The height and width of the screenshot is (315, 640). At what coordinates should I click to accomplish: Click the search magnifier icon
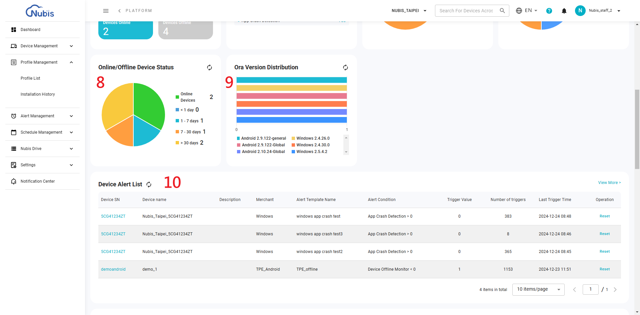[502, 11]
